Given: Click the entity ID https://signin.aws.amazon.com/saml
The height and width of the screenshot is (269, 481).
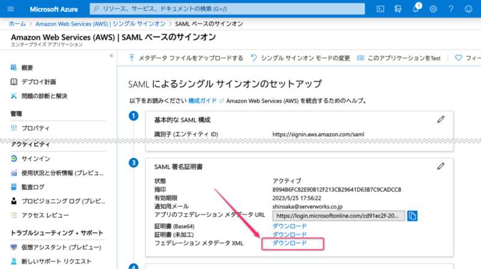Looking at the screenshot, I should [x=318, y=134].
